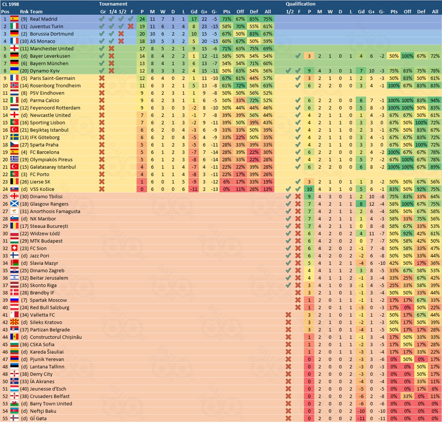Click the English flag beside Manchester United
This screenshot has height=422, width=442.
[14, 48]
